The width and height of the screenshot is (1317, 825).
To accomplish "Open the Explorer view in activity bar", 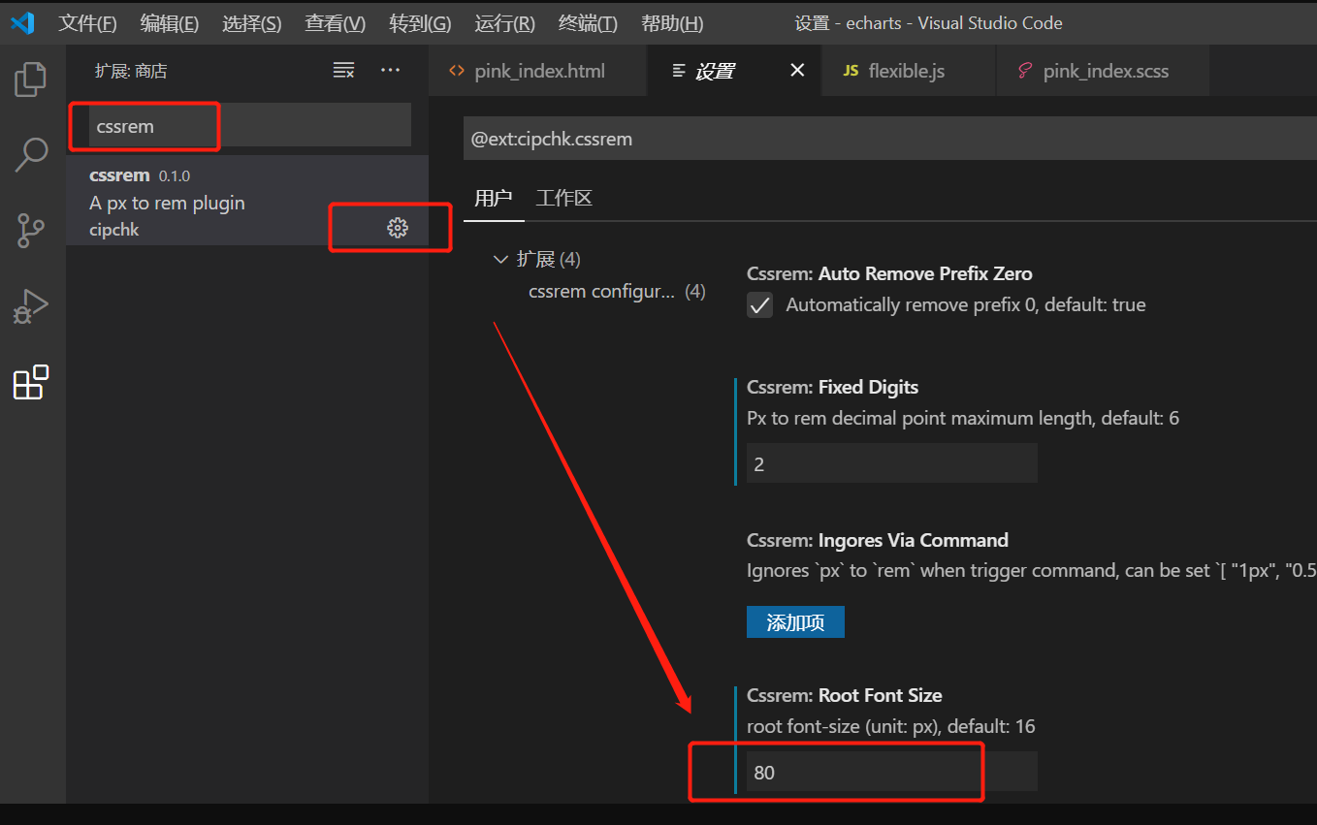I will 31,79.
